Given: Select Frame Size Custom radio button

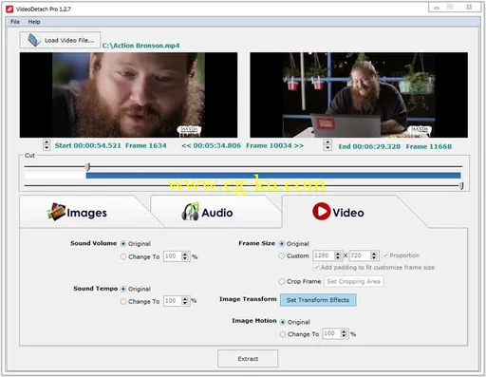Looking at the screenshot, I should 282,255.
